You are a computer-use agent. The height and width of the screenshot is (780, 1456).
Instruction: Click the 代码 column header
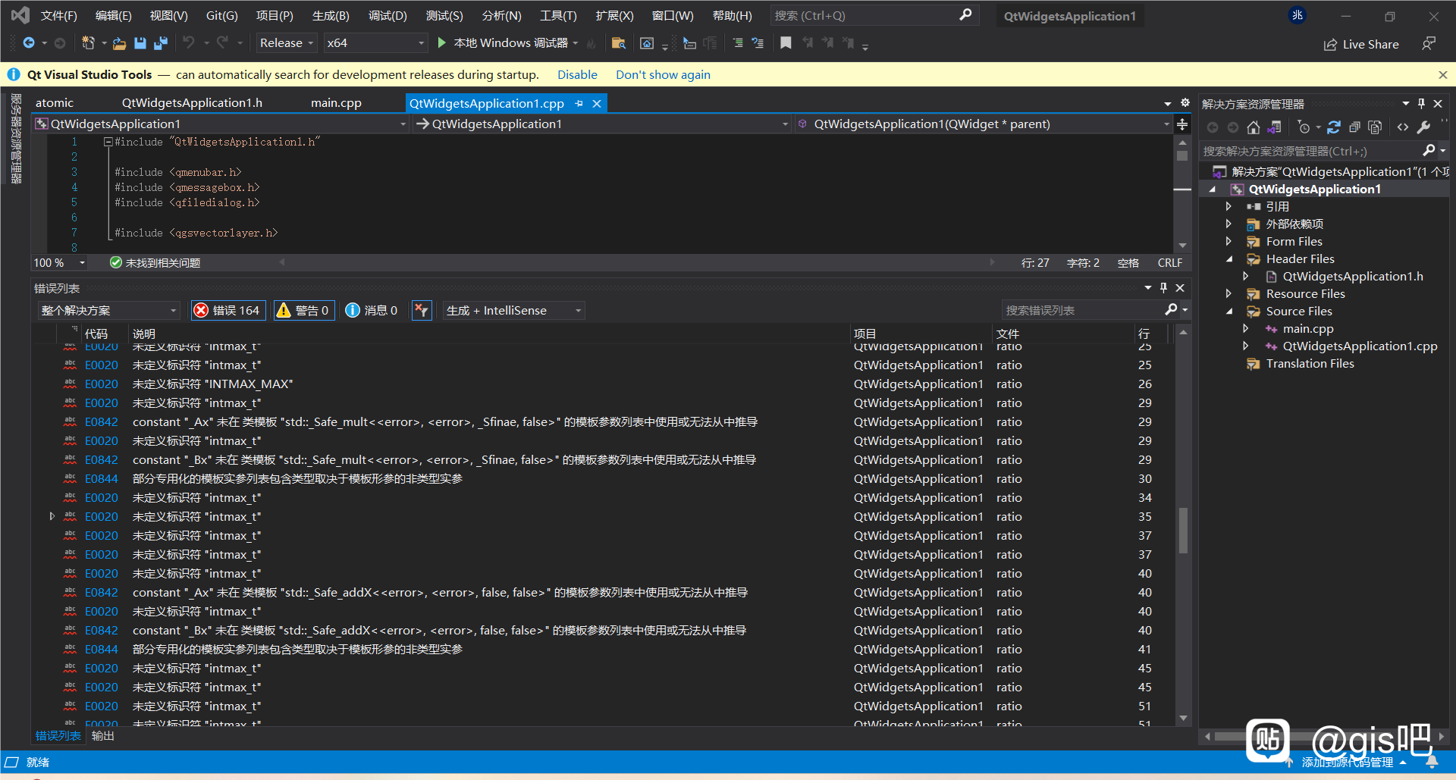[96, 334]
